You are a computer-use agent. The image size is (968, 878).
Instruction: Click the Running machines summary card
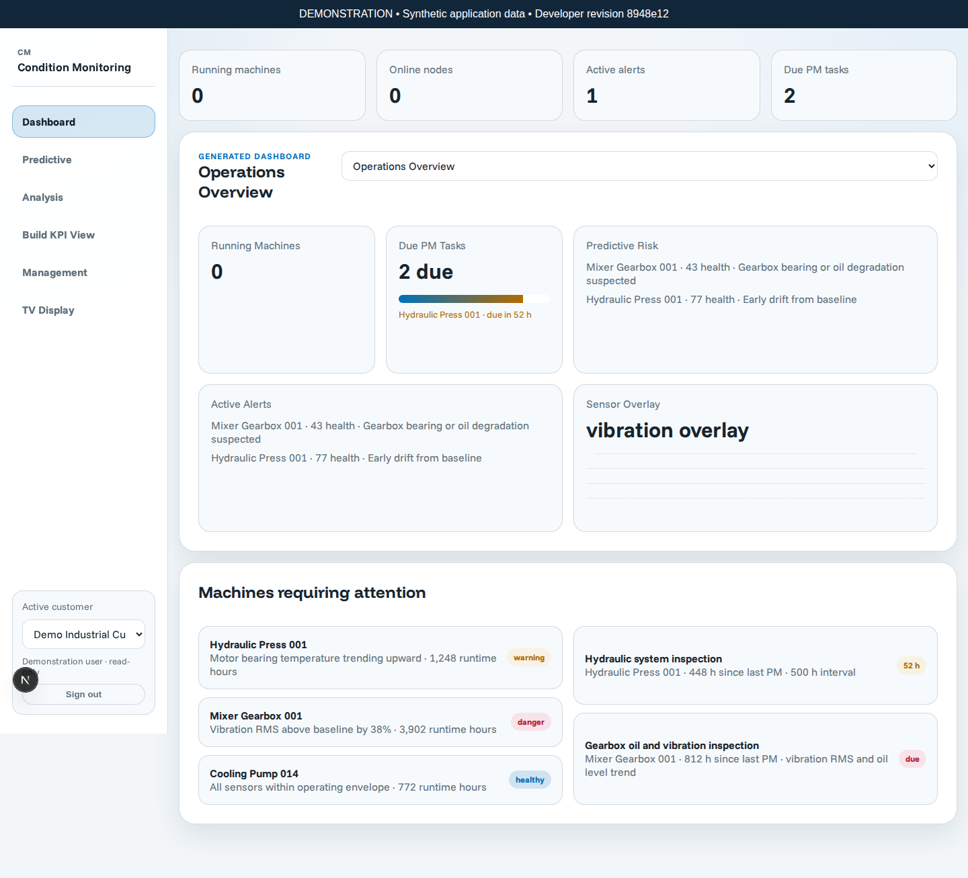pos(272,85)
